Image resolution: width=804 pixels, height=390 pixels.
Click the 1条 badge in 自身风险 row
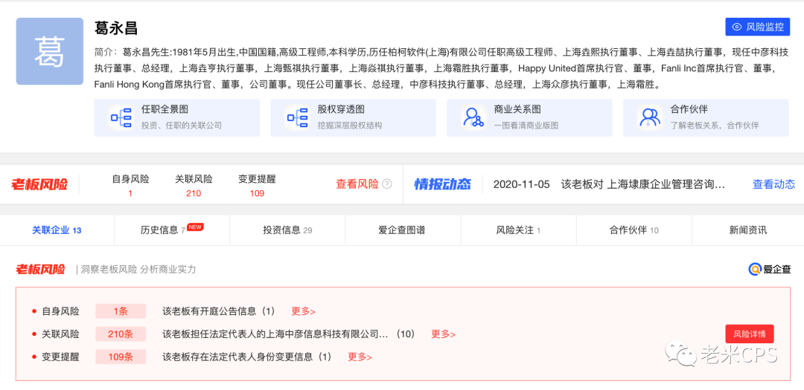121,311
